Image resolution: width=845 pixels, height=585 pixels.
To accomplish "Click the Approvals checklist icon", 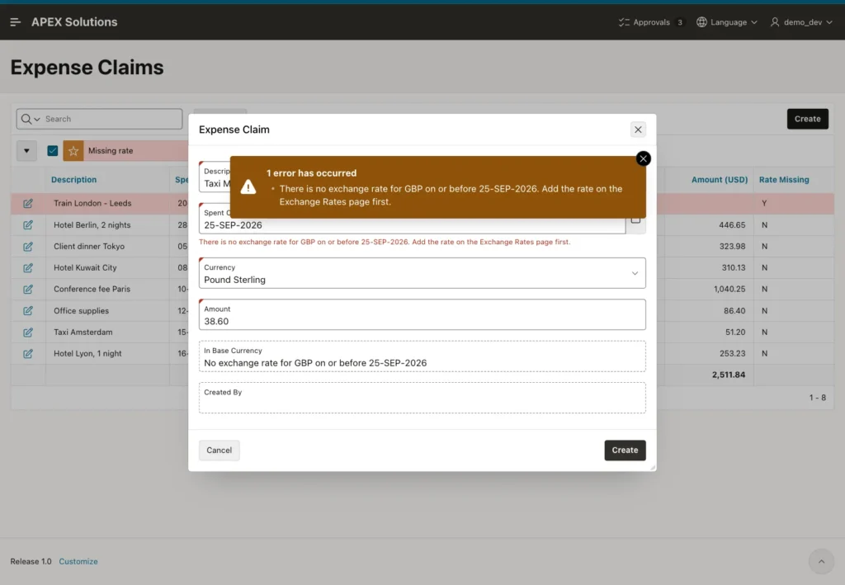I will coord(624,22).
